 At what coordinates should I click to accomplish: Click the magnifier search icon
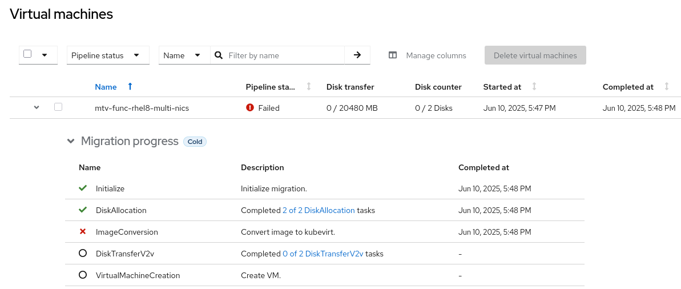click(x=219, y=55)
